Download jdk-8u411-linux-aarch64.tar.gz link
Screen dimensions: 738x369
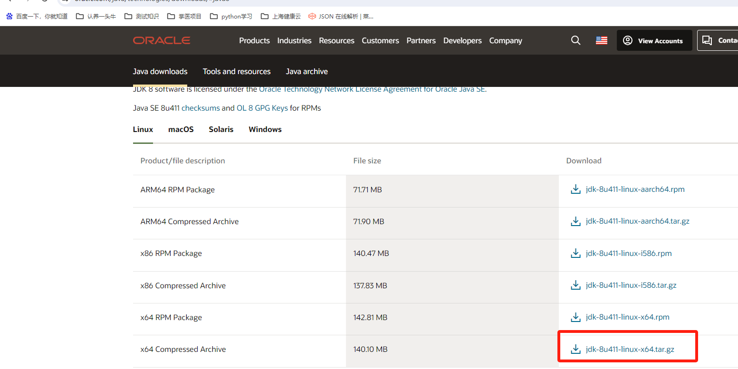pyautogui.click(x=638, y=221)
